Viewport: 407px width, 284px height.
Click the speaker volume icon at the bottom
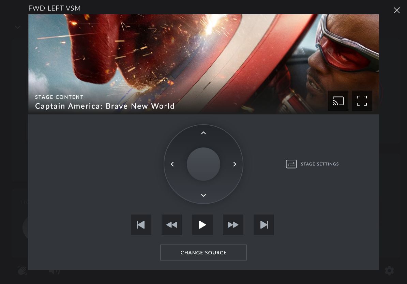(54, 271)
